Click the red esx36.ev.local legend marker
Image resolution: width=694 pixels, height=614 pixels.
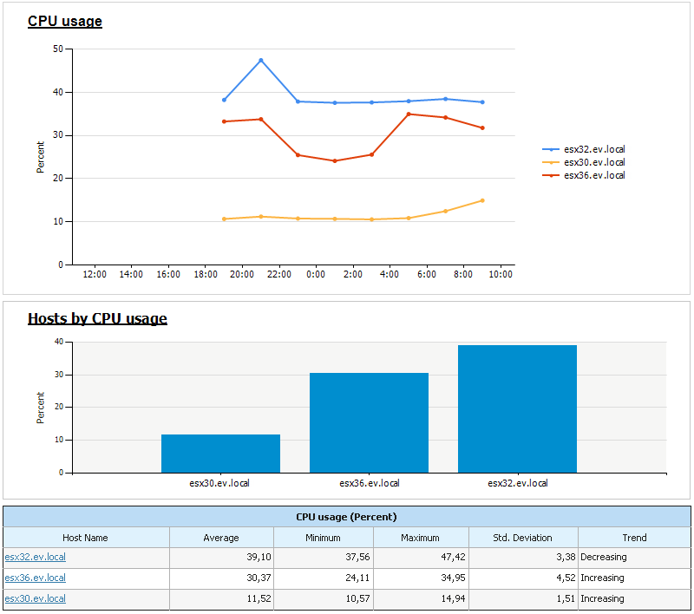click(x=551, y=176)
